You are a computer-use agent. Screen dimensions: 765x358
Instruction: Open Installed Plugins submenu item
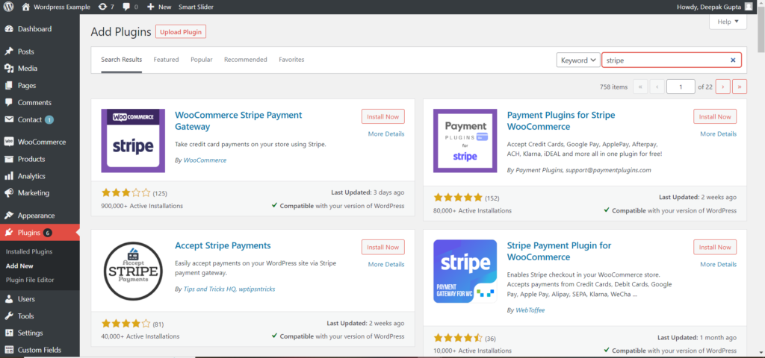[x=29, y=251]
